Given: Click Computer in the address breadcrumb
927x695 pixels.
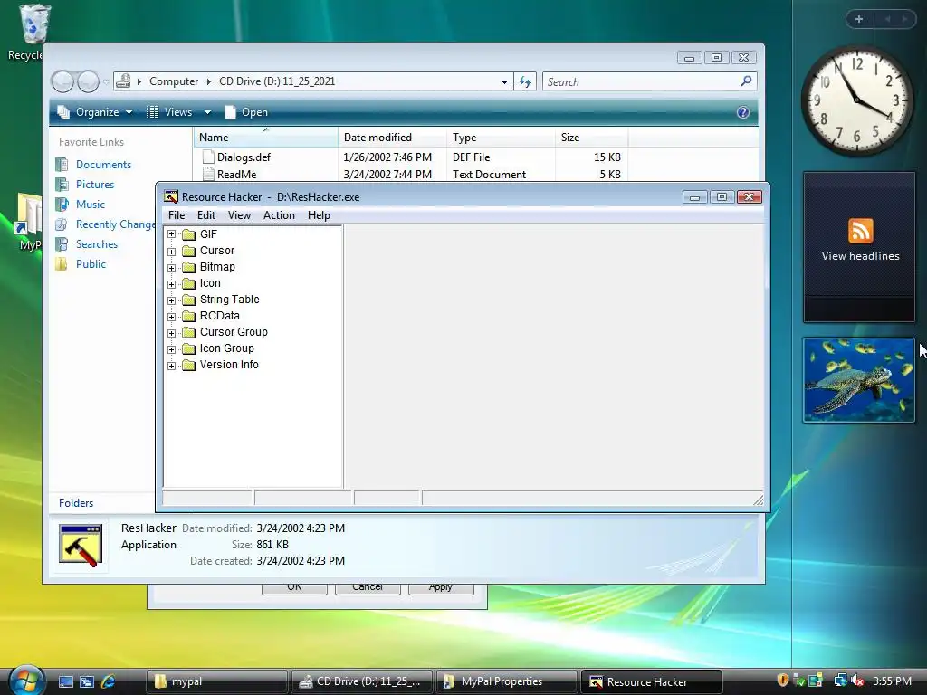Looking at the screenshot, I should pos(173,81).
